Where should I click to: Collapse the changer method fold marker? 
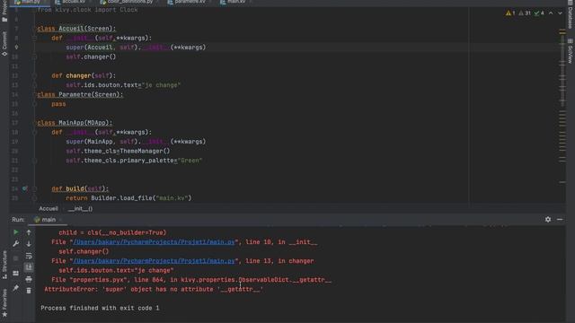tap(34, 75)
